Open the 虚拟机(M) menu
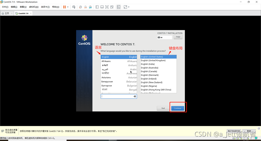 (34, 7)
